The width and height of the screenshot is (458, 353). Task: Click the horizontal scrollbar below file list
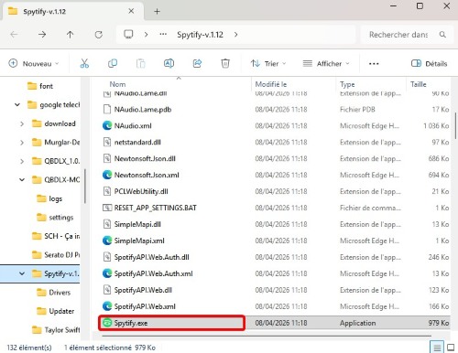[267, 336]
